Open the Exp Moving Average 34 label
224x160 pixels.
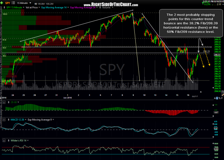tap(83, 7)
